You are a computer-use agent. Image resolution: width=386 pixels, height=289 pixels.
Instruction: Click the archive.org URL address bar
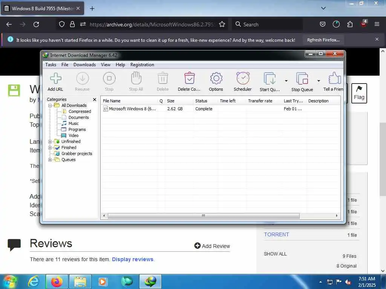[x=153, y=24]
